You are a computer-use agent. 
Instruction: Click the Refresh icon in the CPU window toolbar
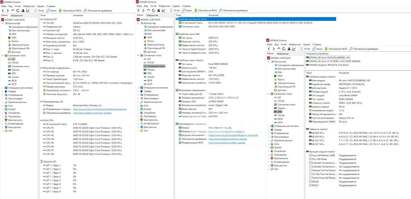[x=18, y=11]
